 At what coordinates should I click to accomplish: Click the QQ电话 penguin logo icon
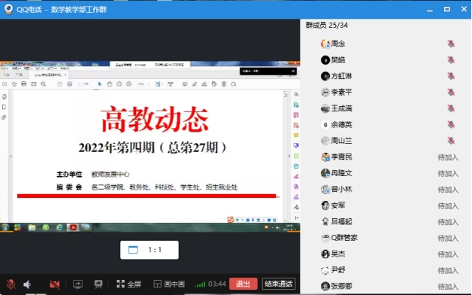8,9
